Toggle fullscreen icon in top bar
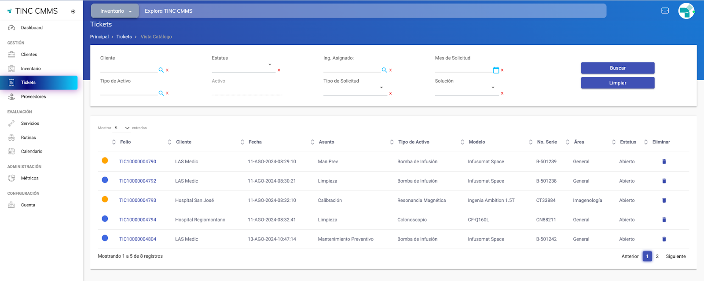 click(x=665, y=11)
